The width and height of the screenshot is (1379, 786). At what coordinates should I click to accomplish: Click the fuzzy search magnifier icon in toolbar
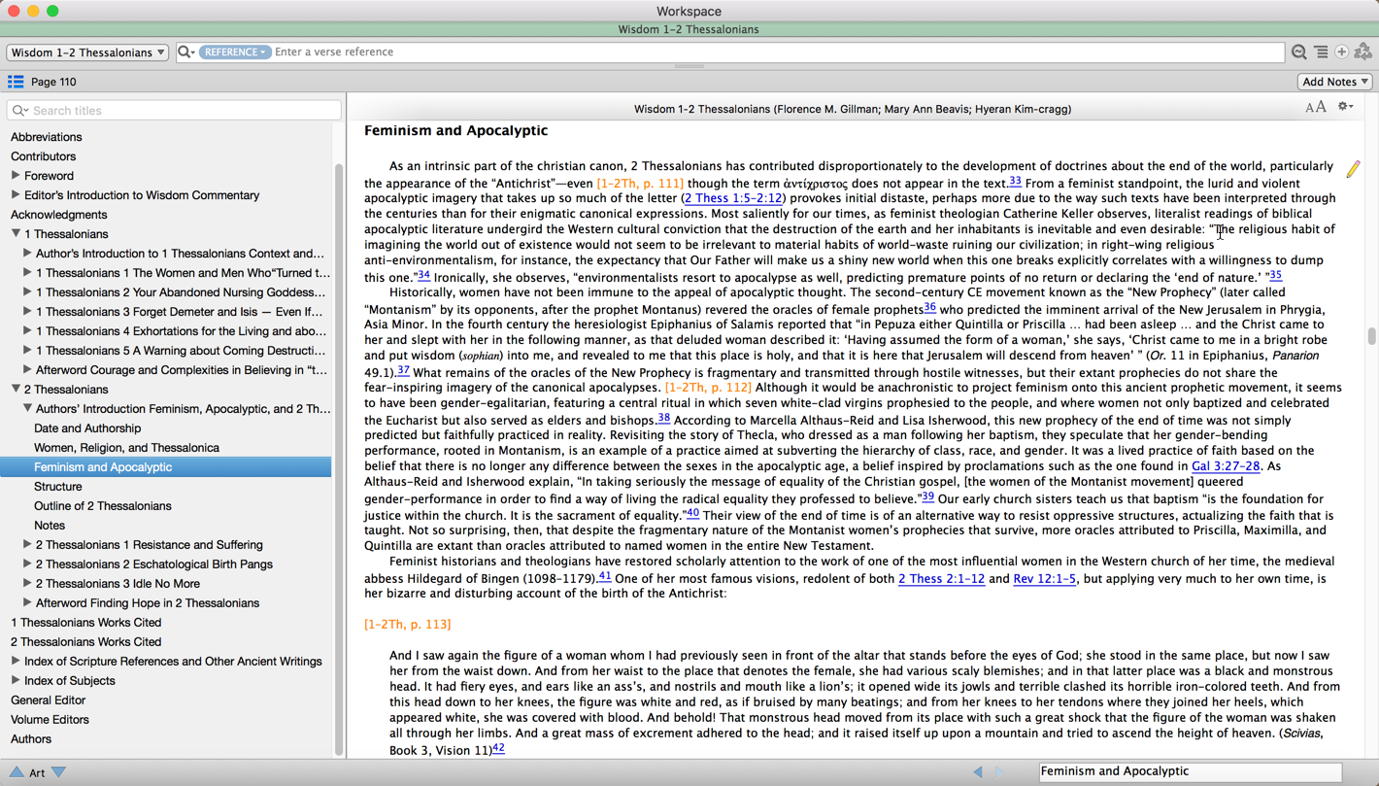tap(1298, 52)
